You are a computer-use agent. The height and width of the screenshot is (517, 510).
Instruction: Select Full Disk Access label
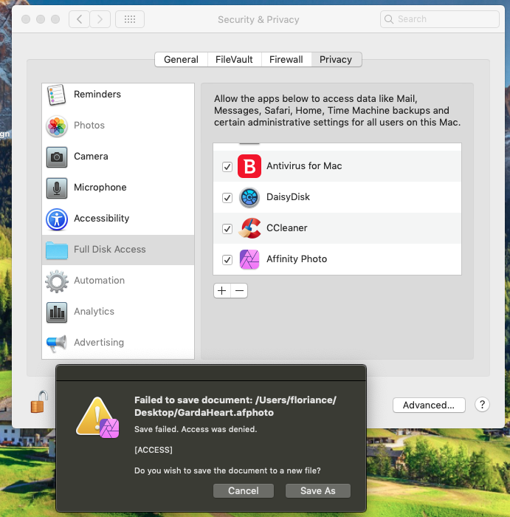click(110, 250)
